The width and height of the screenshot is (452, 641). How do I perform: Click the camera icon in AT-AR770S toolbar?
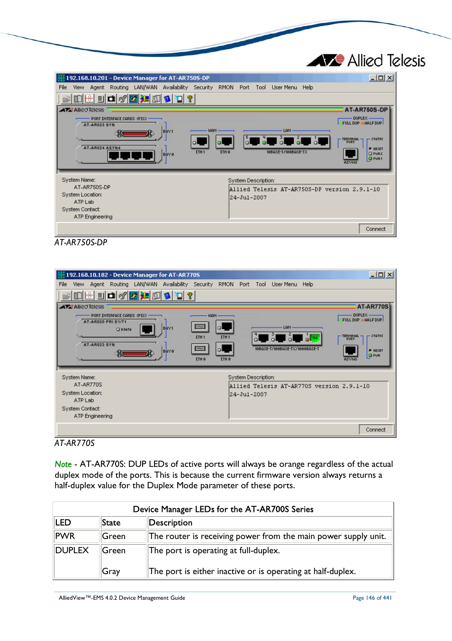[111, 296]
